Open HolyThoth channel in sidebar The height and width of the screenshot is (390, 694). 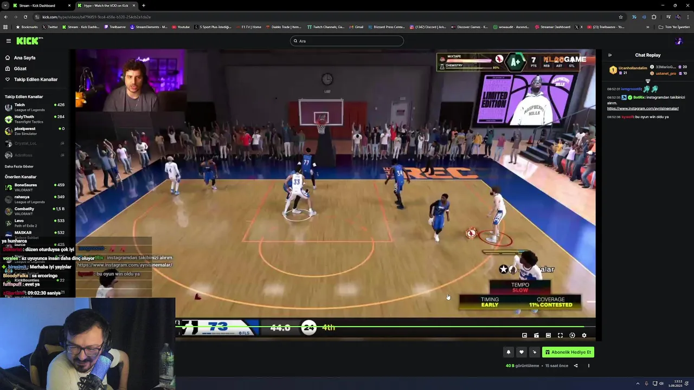35,119
